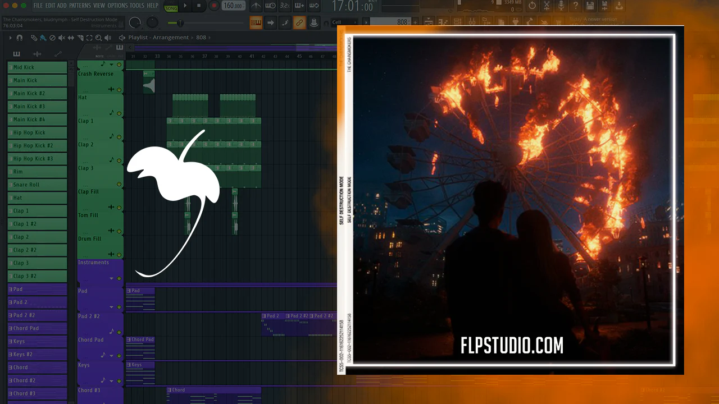
Task: Click the 160.000 tempo field
Action: pos(233,6)
